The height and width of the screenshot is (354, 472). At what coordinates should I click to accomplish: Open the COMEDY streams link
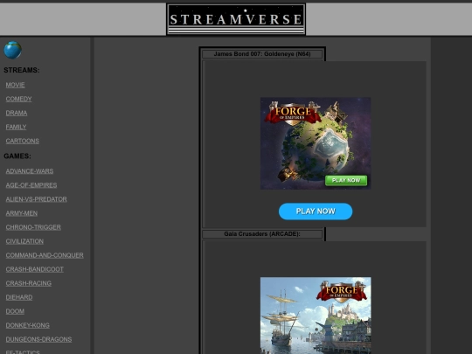[18, 99]
